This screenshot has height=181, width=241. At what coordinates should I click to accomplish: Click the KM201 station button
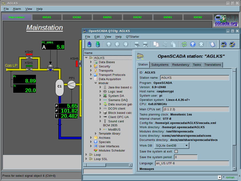click(107, 17)
